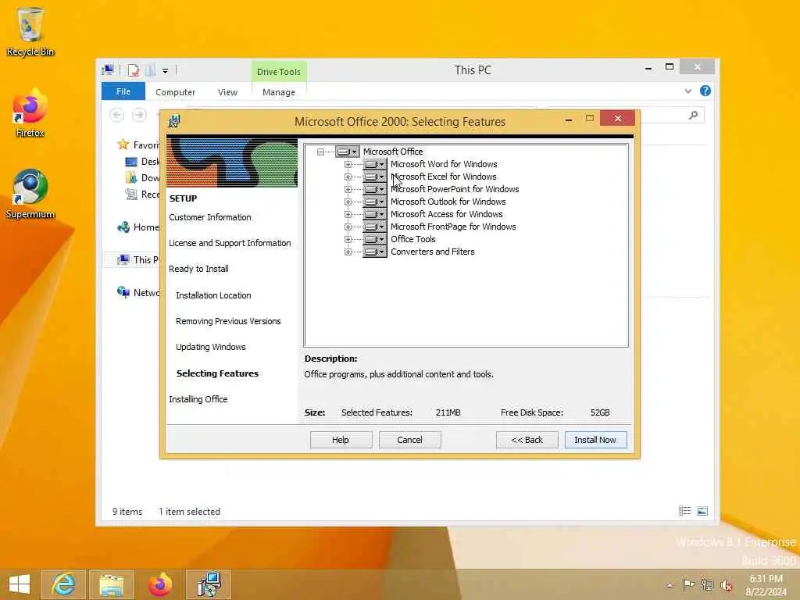Select the Converters and Filters label
800x600 pixels.
(x=432, y=252)
